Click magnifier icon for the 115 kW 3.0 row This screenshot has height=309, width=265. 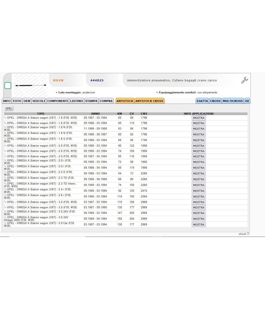(5, 202)
